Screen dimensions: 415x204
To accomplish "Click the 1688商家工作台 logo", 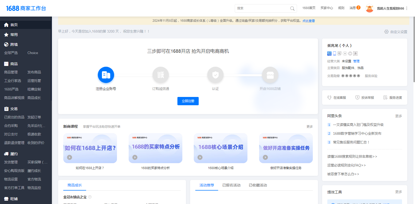I will point(26,8).
